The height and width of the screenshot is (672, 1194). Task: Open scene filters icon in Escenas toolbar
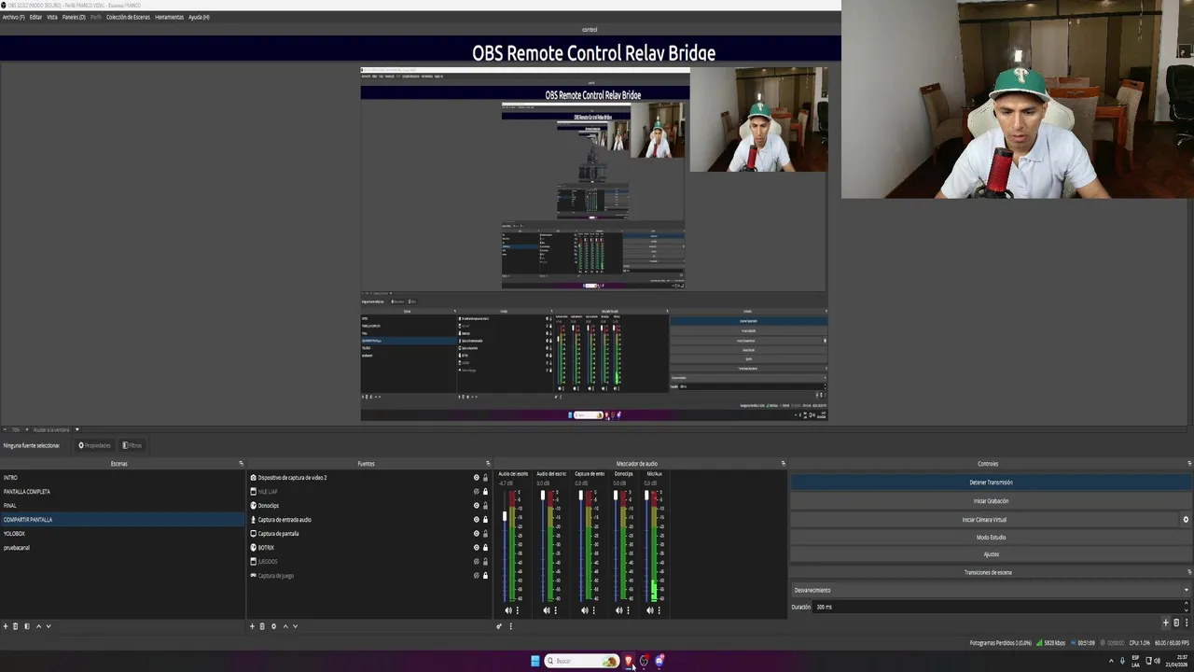(26, 626)
